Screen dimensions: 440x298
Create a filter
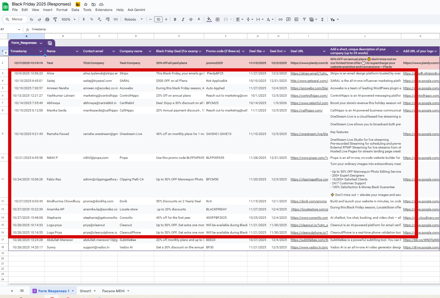tap(304, 19)
